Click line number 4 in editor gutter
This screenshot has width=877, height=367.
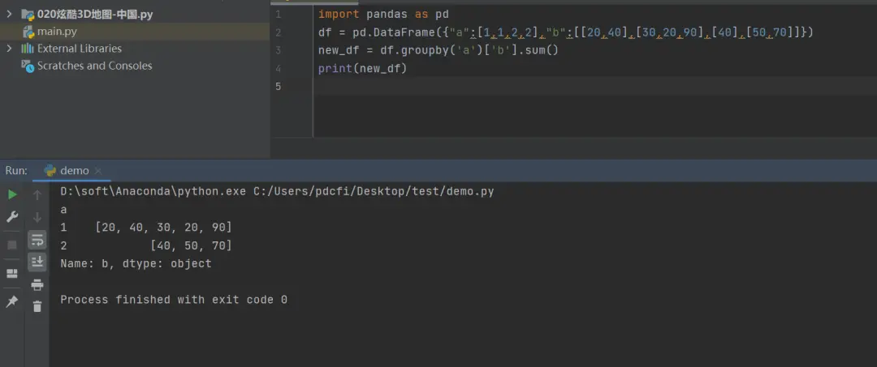click(x=279, y=69)
